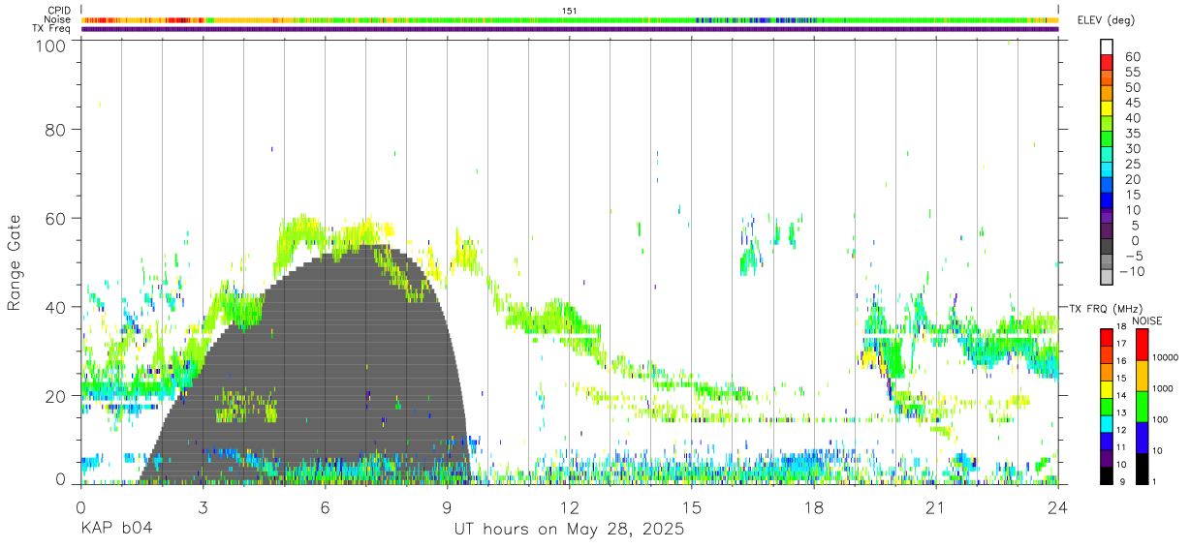The height and width of the screenshot is (549, 1190).
Task: Click the 'CPID' label at top left
Action: tap(59, 11)
